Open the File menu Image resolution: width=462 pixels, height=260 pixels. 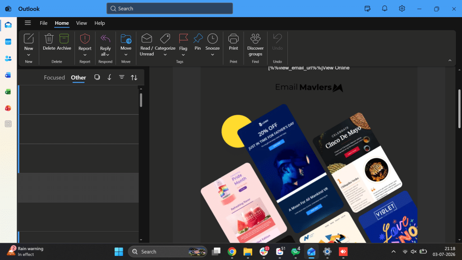(x=44, y=23)
